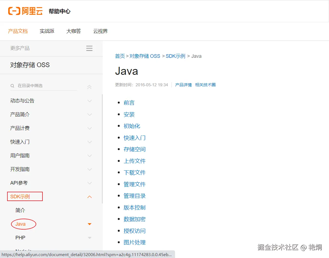Select 开发指南 in the sidebar

click(20, 169)
